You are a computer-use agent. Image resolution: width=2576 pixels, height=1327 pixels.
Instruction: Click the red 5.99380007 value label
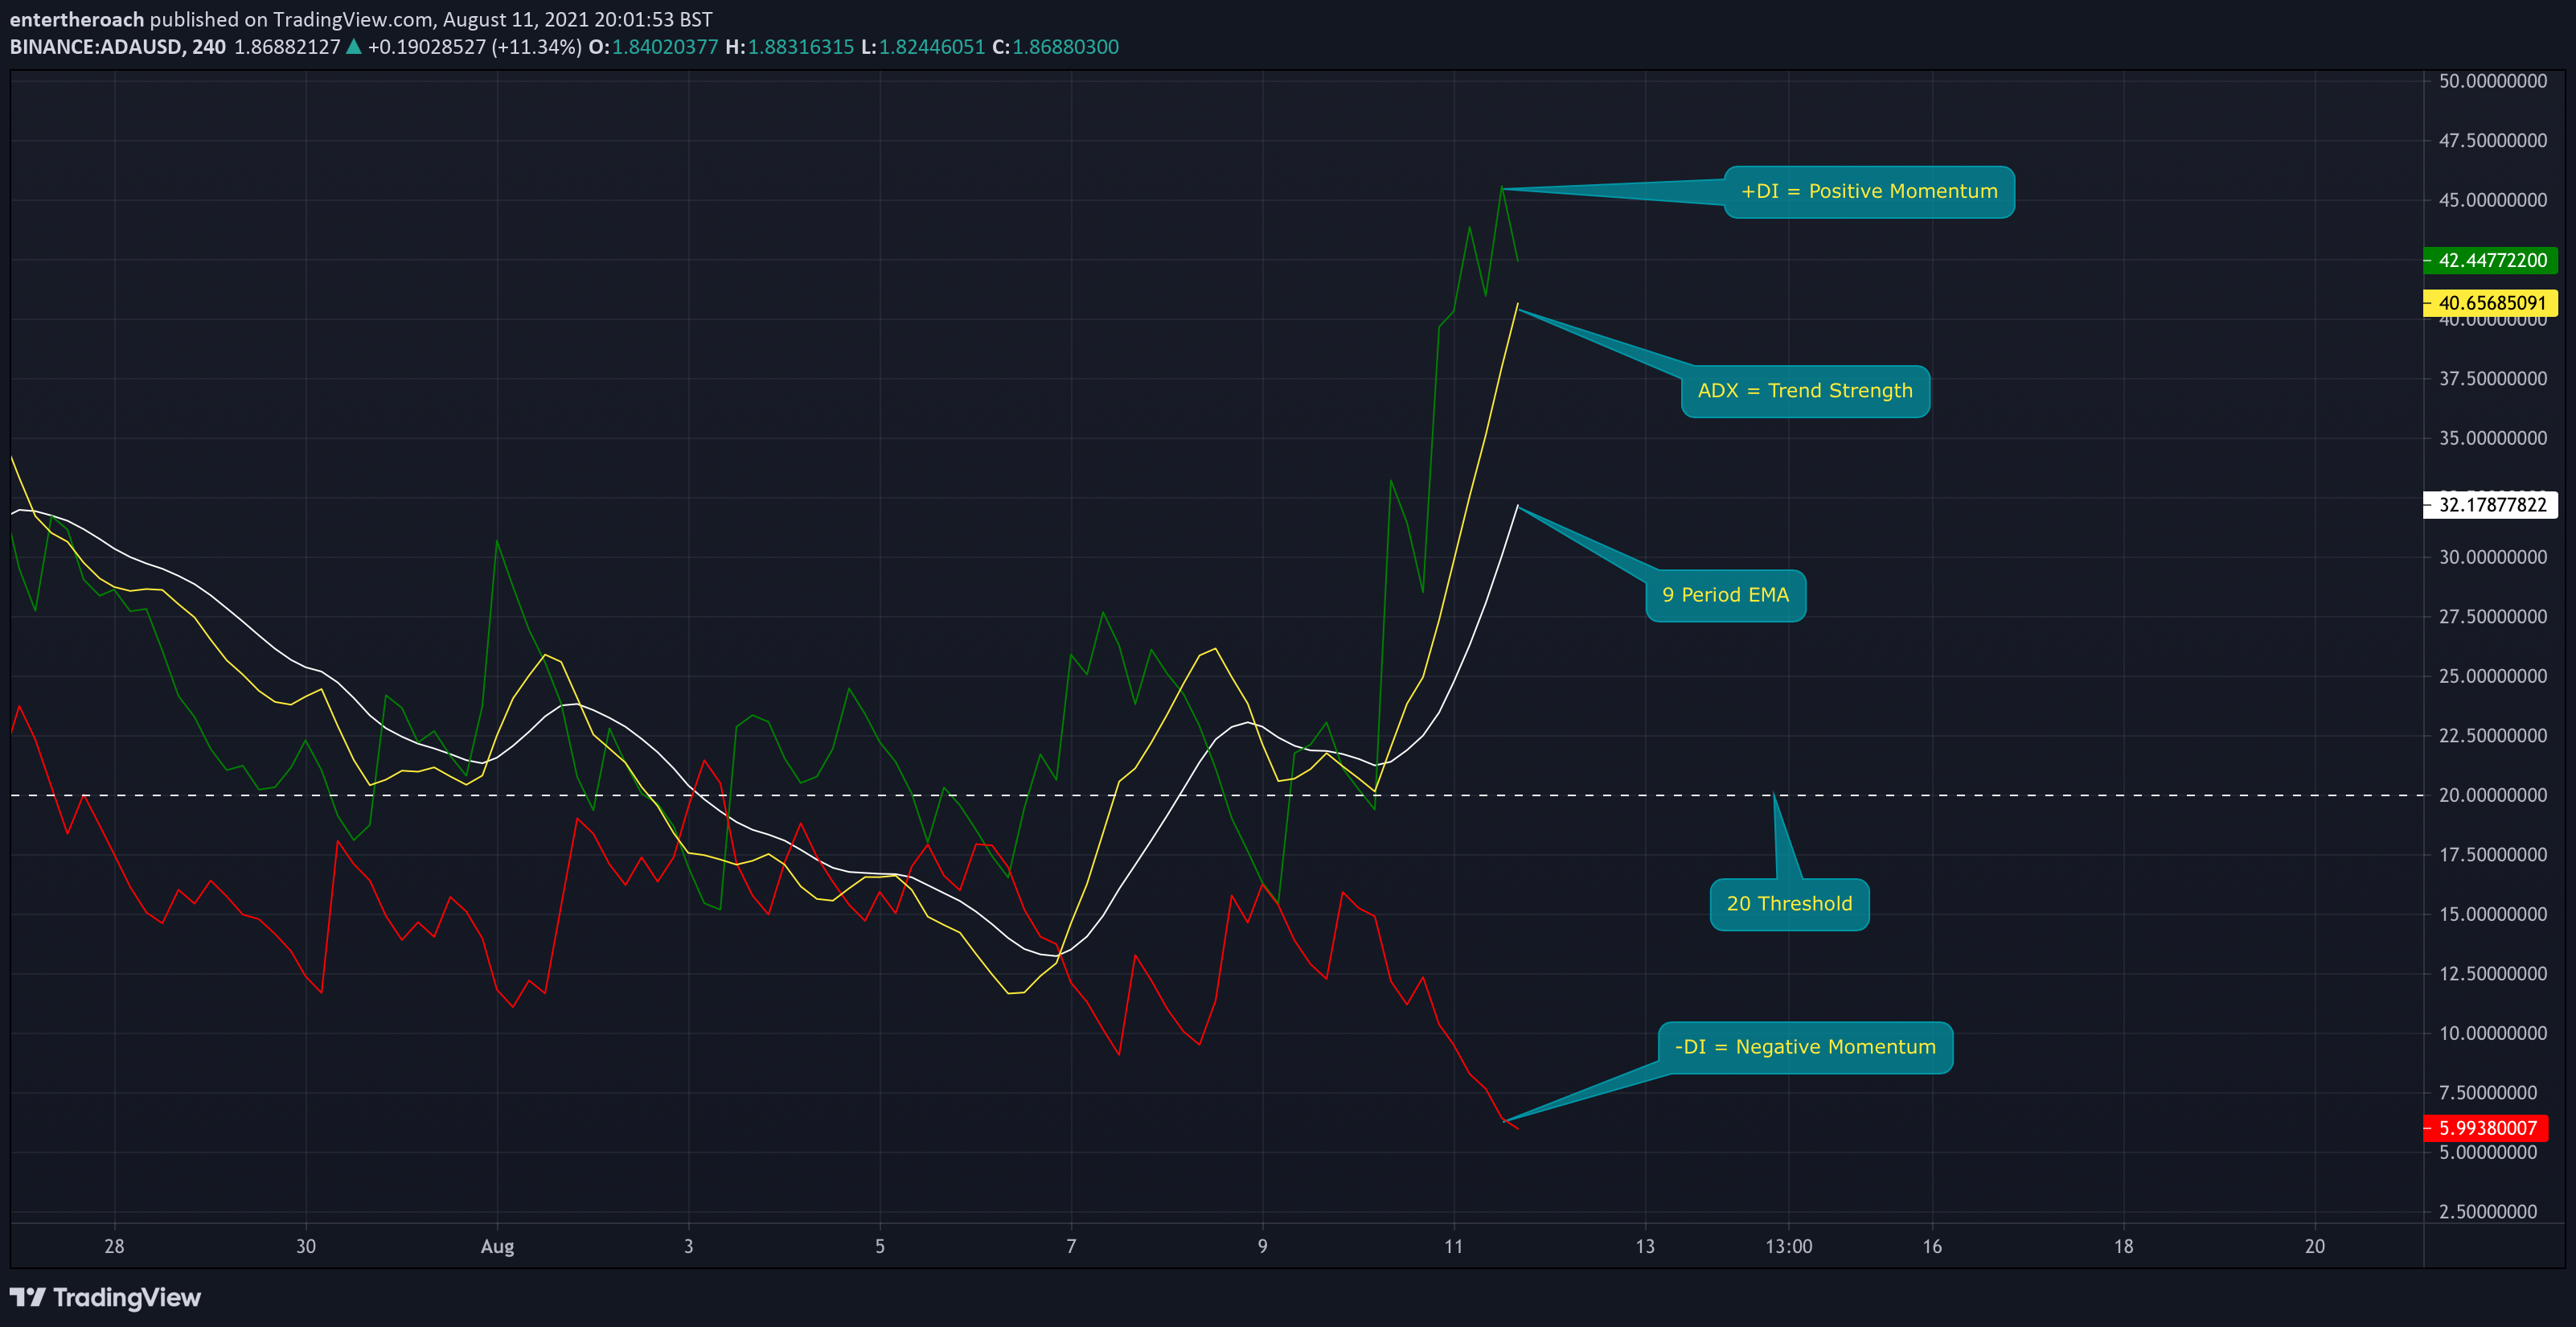click(x=2486, y=1128)
